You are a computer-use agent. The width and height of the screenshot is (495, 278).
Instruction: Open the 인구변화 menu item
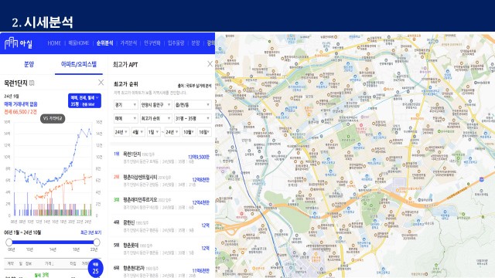point(152,43)
